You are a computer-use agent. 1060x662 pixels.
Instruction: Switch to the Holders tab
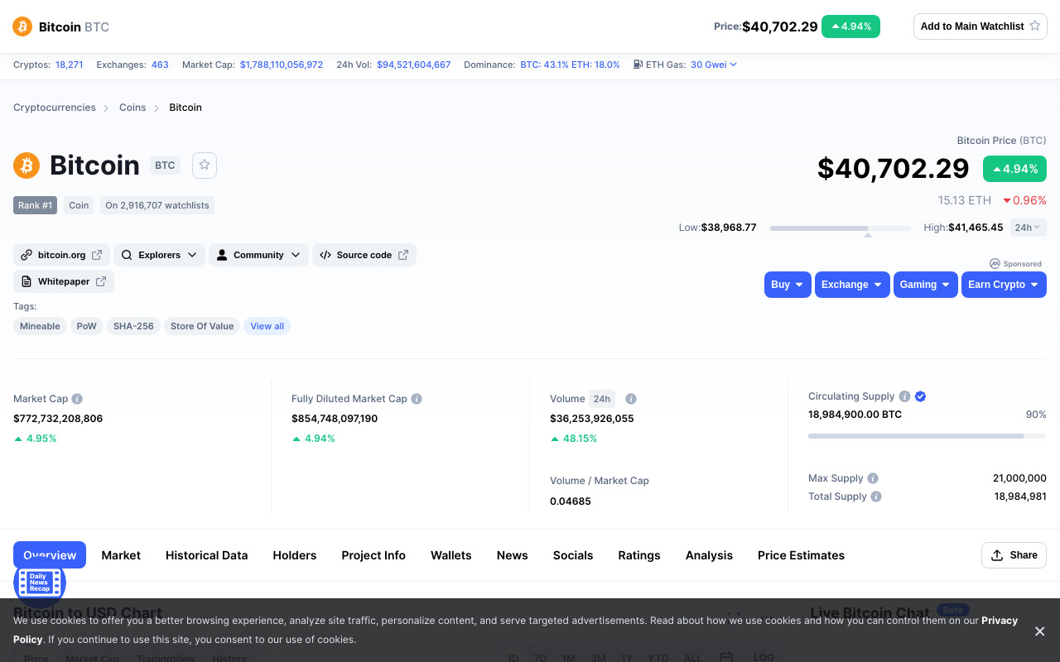(x=295, y=555)
